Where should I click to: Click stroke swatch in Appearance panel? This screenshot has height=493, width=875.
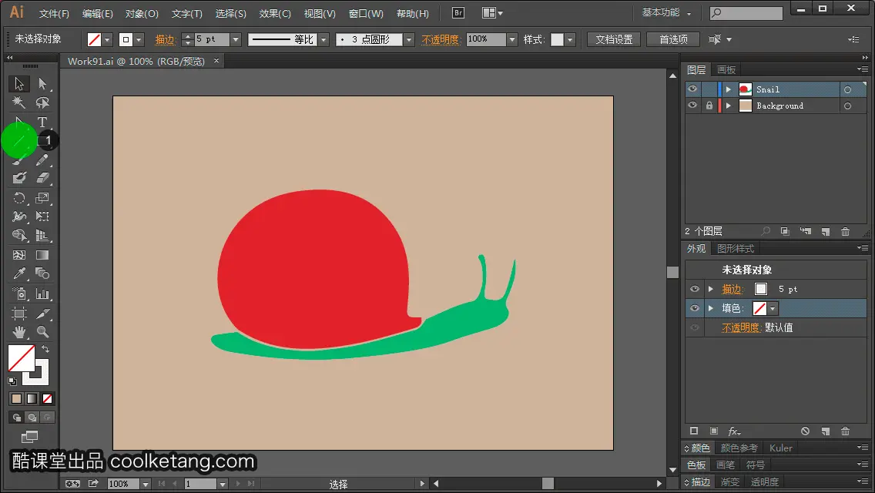tap(760, 289)
